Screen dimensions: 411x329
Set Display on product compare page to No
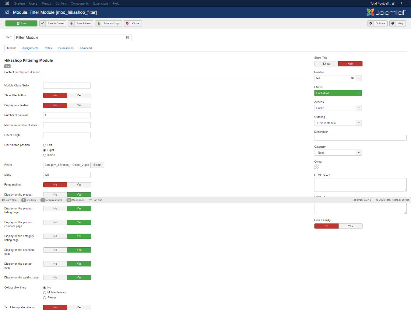pos(55,222)
